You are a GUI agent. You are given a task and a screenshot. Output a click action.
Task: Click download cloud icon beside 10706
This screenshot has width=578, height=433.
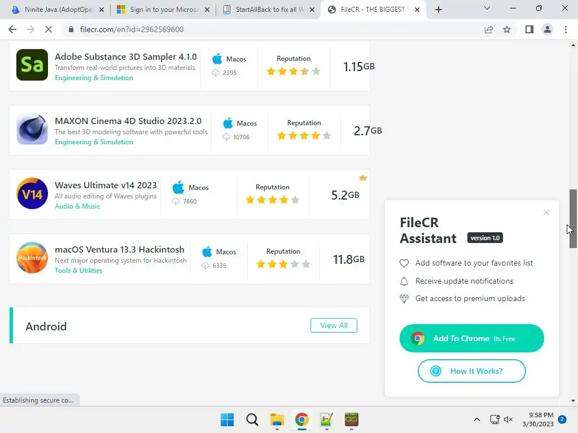tap(226, 137)
